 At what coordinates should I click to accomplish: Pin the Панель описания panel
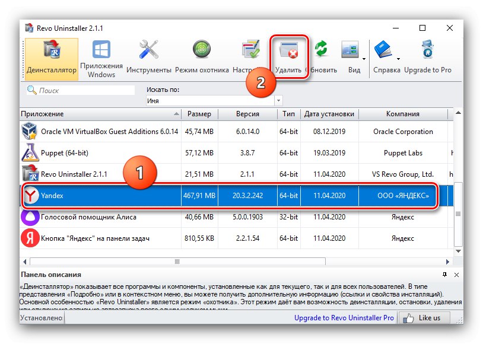click(x=444, y=275)
